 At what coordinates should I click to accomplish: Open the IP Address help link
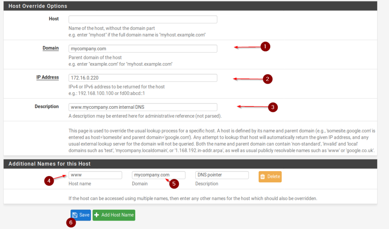[47, 77]
